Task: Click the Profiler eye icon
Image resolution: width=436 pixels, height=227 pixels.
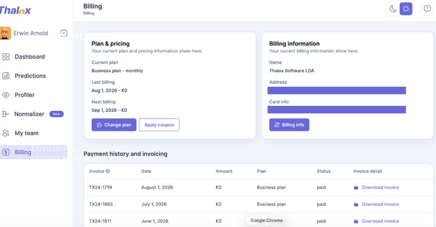Action: tap(5, 95)
